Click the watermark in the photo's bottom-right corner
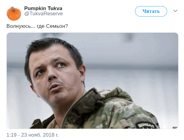The image size is (184, 140). tap(175, 127)
